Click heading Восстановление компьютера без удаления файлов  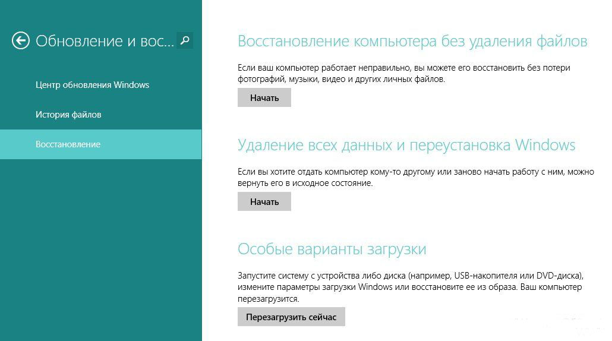click(x=412, y=41)
